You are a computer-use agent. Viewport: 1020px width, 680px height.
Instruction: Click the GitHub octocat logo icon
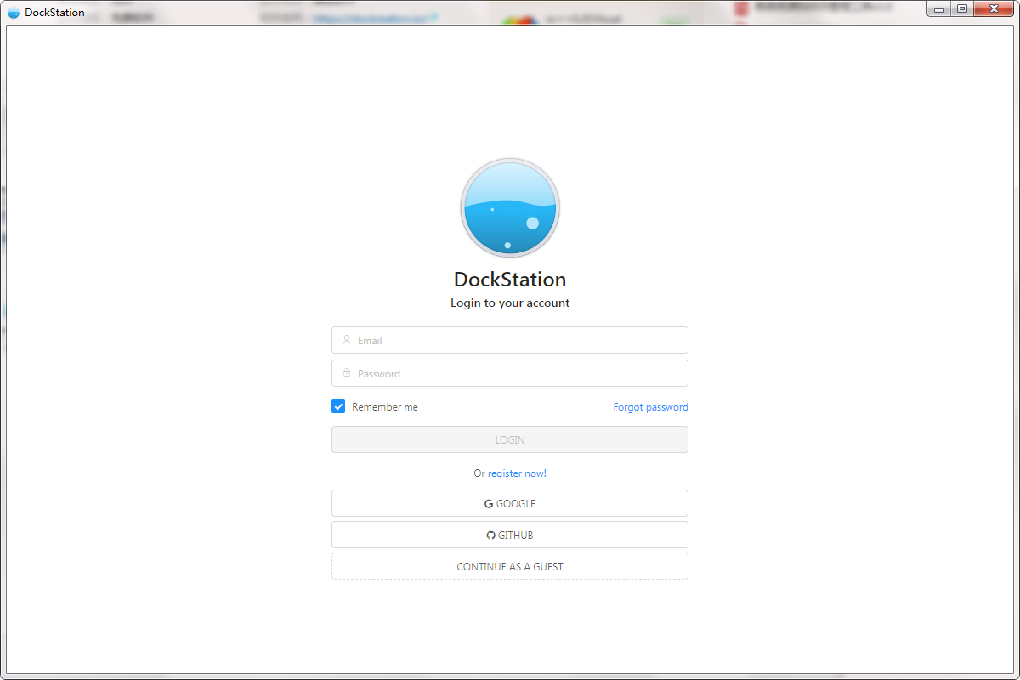point(490,535)
